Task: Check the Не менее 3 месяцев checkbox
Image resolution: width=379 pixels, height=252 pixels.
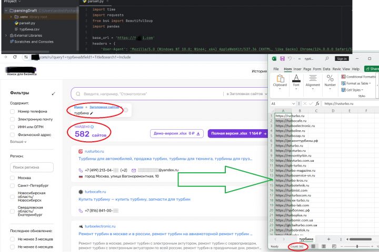Action: tap(12, 239)
